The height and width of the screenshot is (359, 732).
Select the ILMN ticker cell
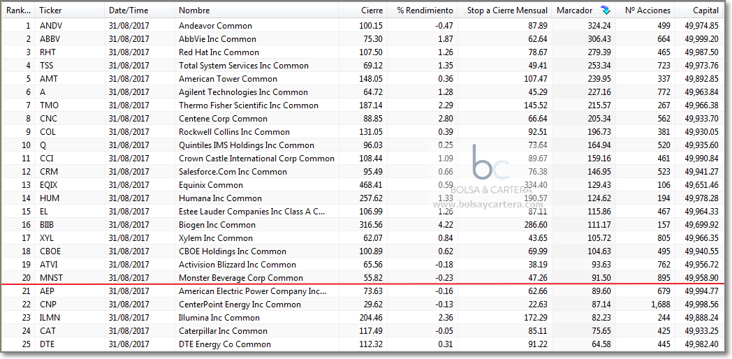[50, 318]
